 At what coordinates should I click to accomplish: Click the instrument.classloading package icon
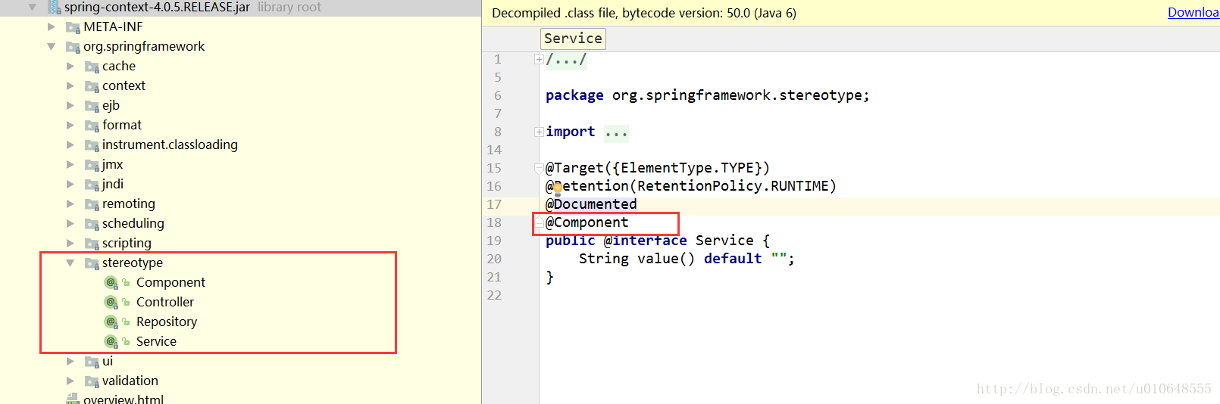pos(92,145)
